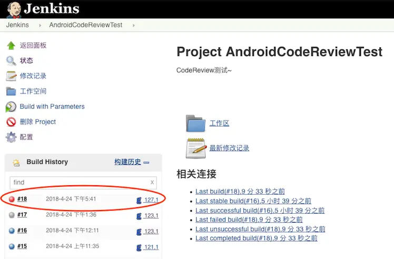Open 状态 in the sidebar

(26, 61)
